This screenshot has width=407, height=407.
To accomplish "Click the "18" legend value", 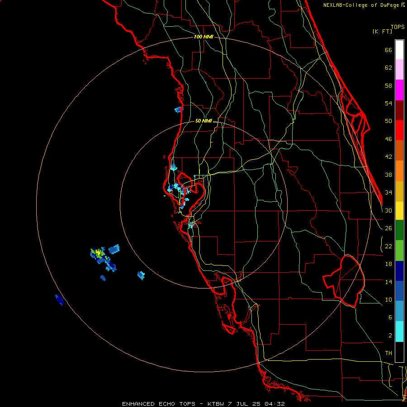I will [x=388, y=264].
